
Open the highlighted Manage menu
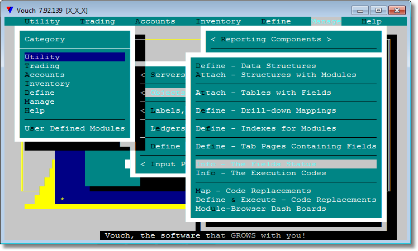(326, 21)
